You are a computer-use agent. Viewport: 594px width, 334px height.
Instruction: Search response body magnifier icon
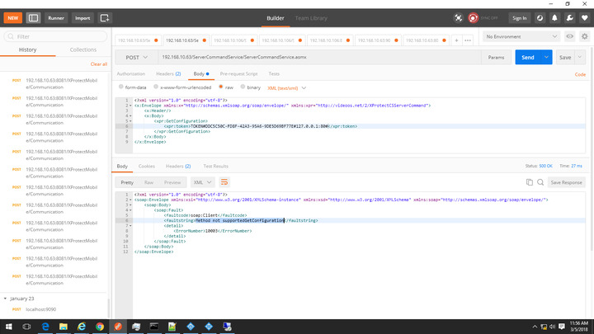pos(540,181)
